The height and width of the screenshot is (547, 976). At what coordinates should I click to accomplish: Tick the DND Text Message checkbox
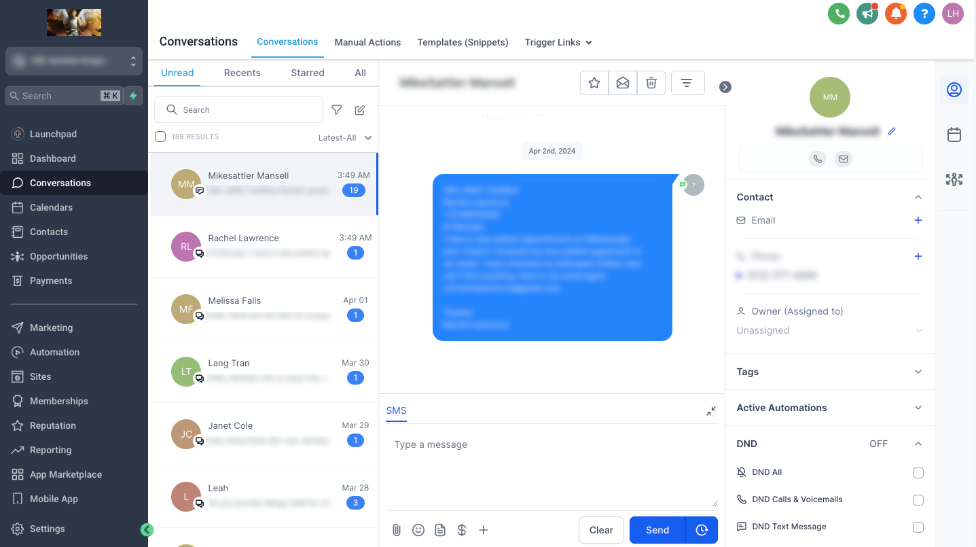click(x=918, y=527)
